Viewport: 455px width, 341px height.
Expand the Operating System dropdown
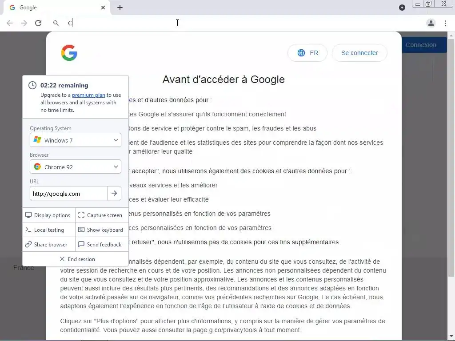76,140
